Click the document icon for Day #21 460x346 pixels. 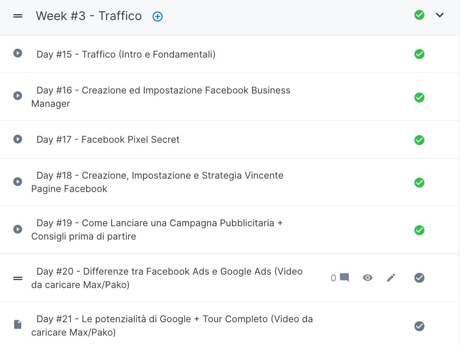[18, 324]
